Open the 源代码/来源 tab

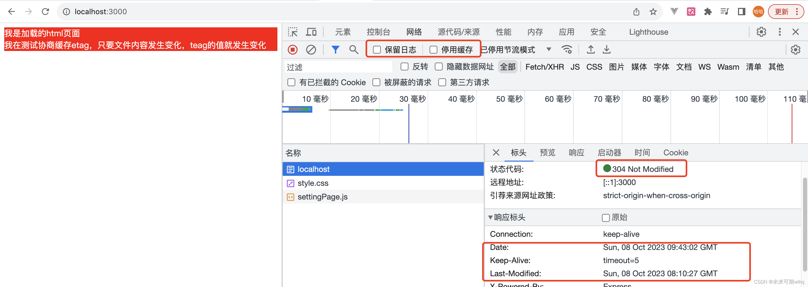[x=458, y=32]
